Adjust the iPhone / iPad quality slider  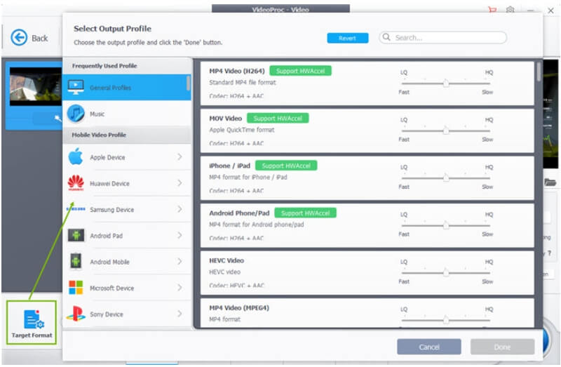pos(446,178)
